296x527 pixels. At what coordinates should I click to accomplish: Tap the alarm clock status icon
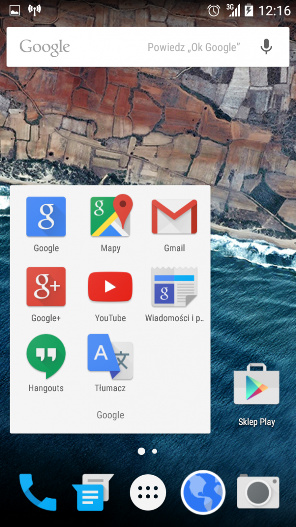pyautogui.click(x=214, y=10)
